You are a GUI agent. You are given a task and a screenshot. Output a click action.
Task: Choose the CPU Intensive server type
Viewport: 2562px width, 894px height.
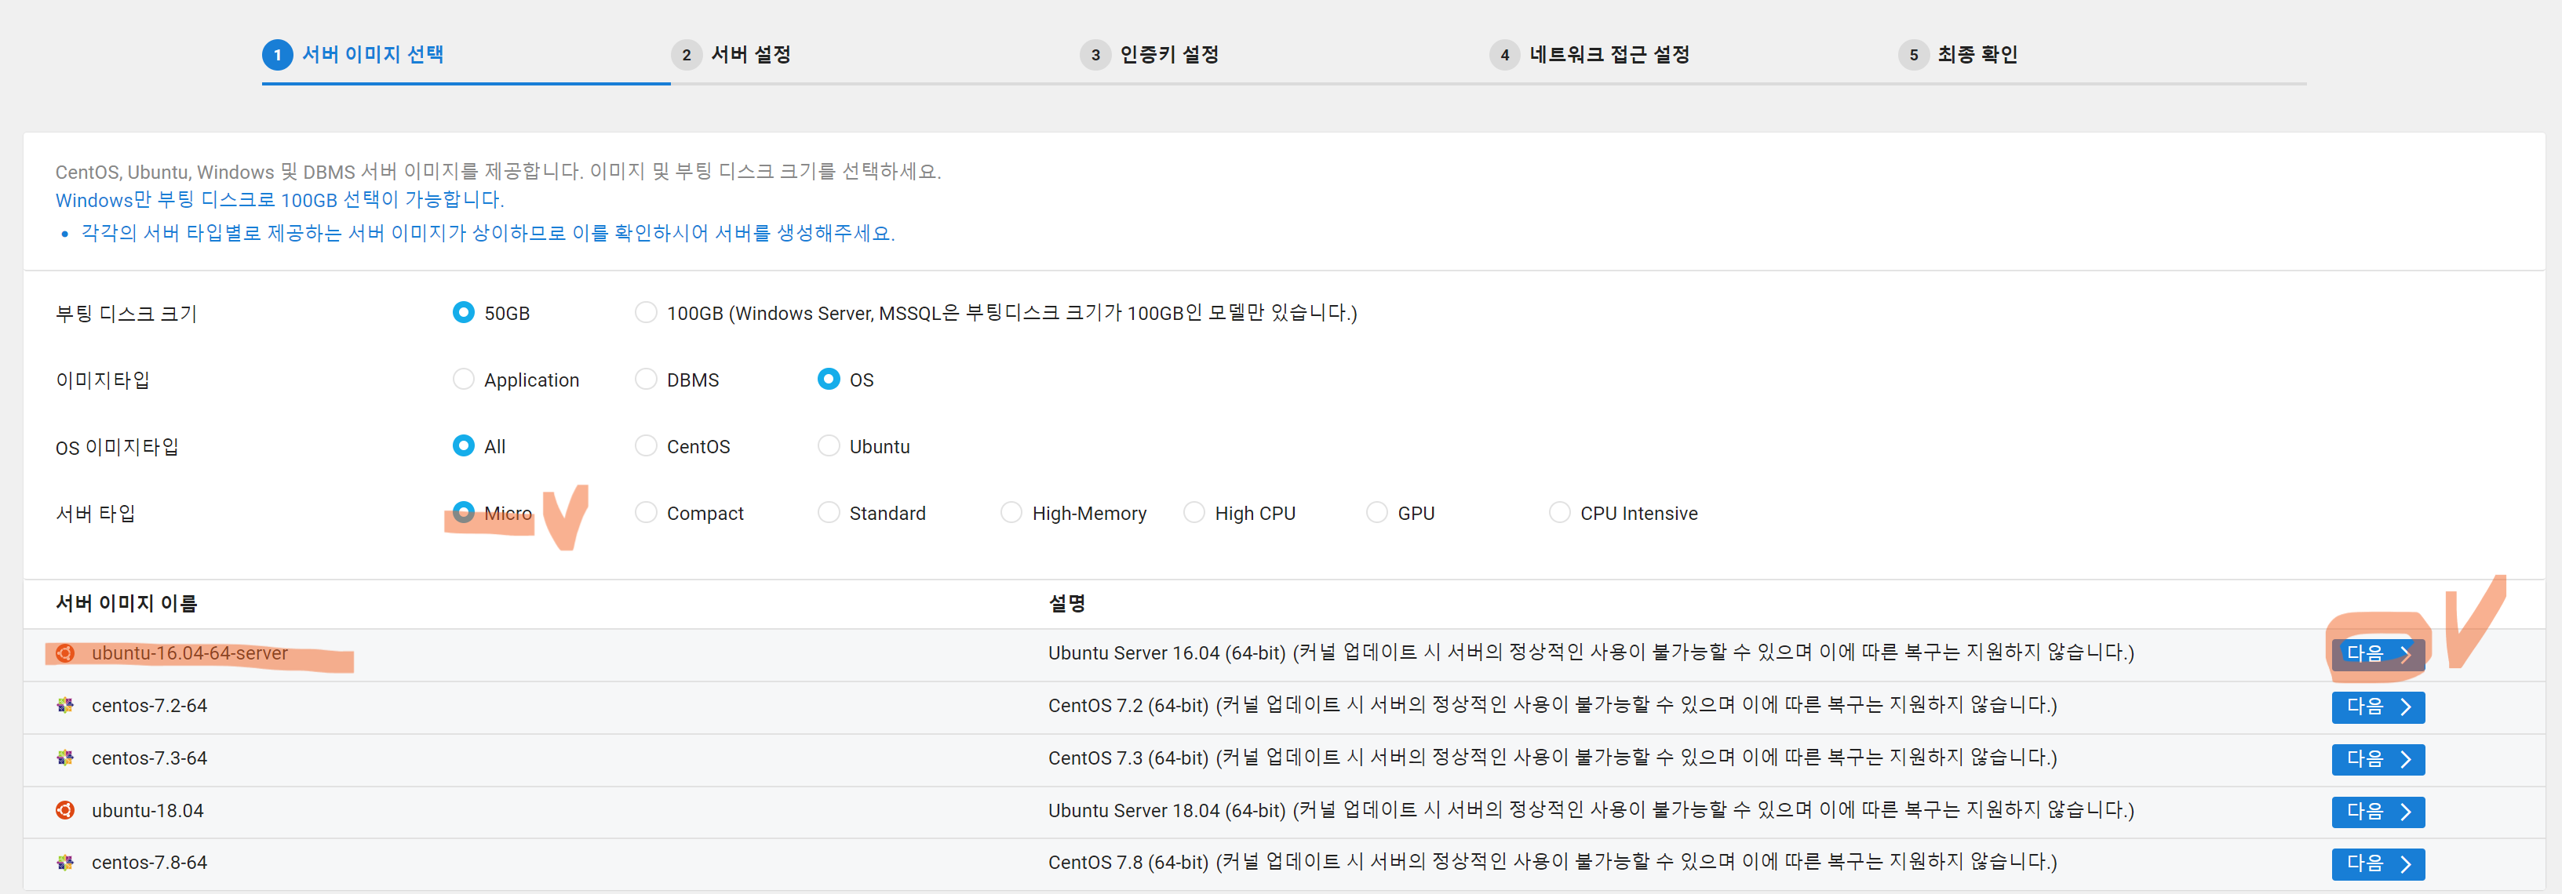(1559, 512)
